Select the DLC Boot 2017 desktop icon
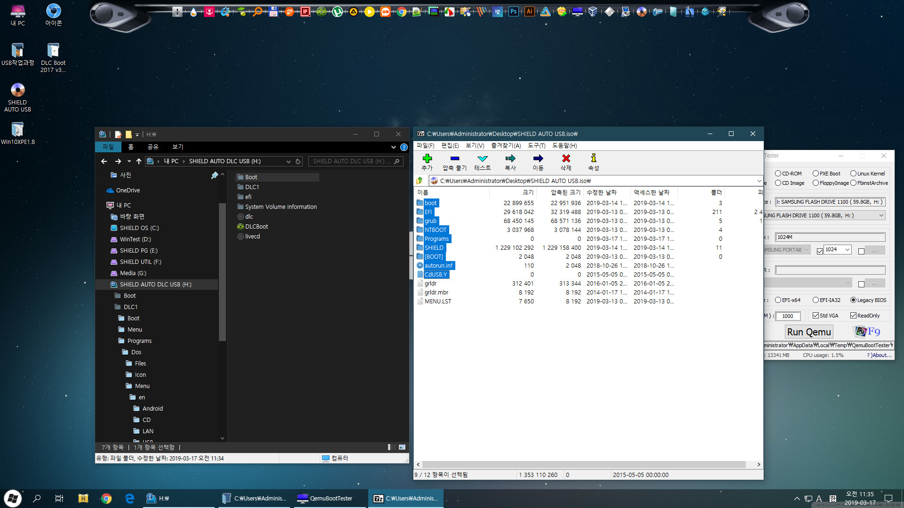Image resolution: width=904 pixels, height=508 pixels. 53,58
